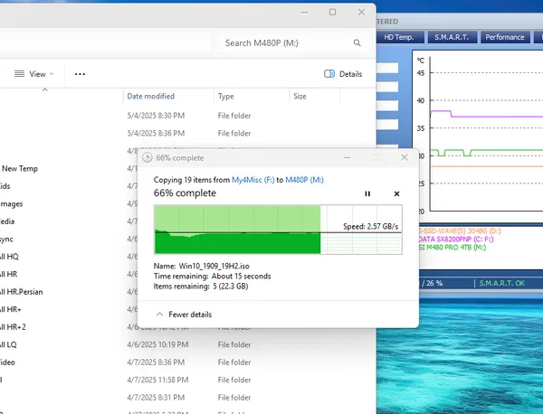
Task: Click the clock icon in copy dialog title
Action: click(148, 157)
